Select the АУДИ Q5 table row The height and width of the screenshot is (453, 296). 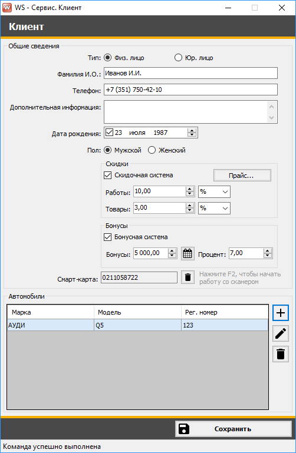[x=137, y=325]
